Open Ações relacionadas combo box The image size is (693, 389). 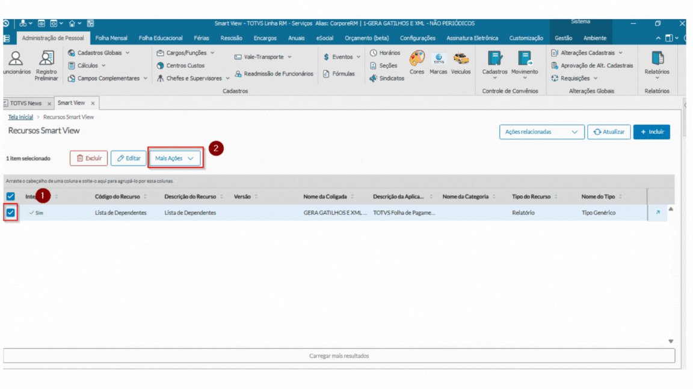541,132
